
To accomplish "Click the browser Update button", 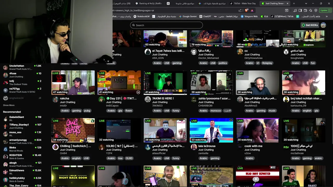I will coord(325,10).
